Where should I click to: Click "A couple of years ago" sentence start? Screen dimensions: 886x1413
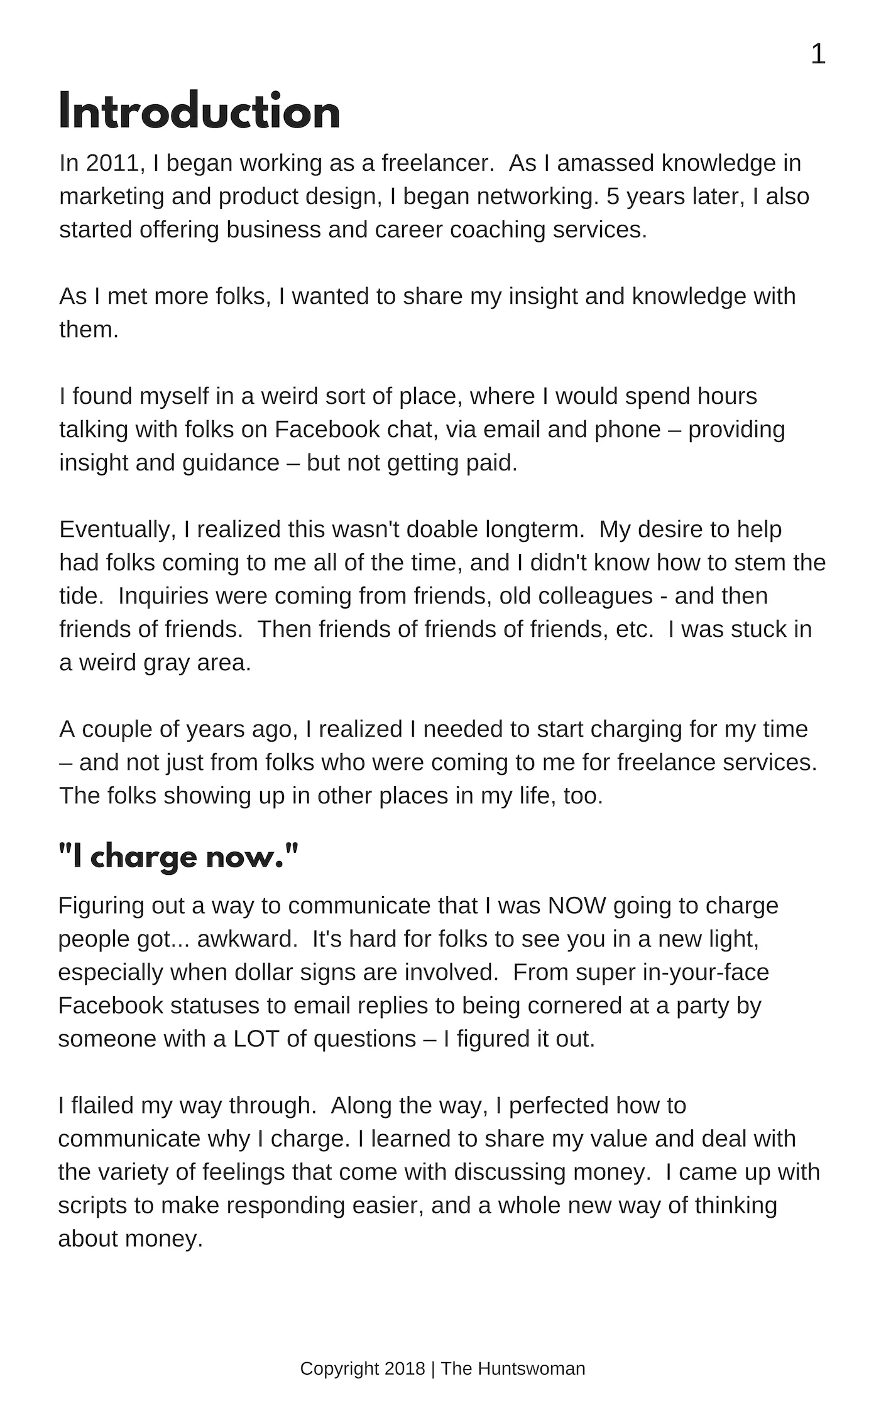tap(177, 729)
